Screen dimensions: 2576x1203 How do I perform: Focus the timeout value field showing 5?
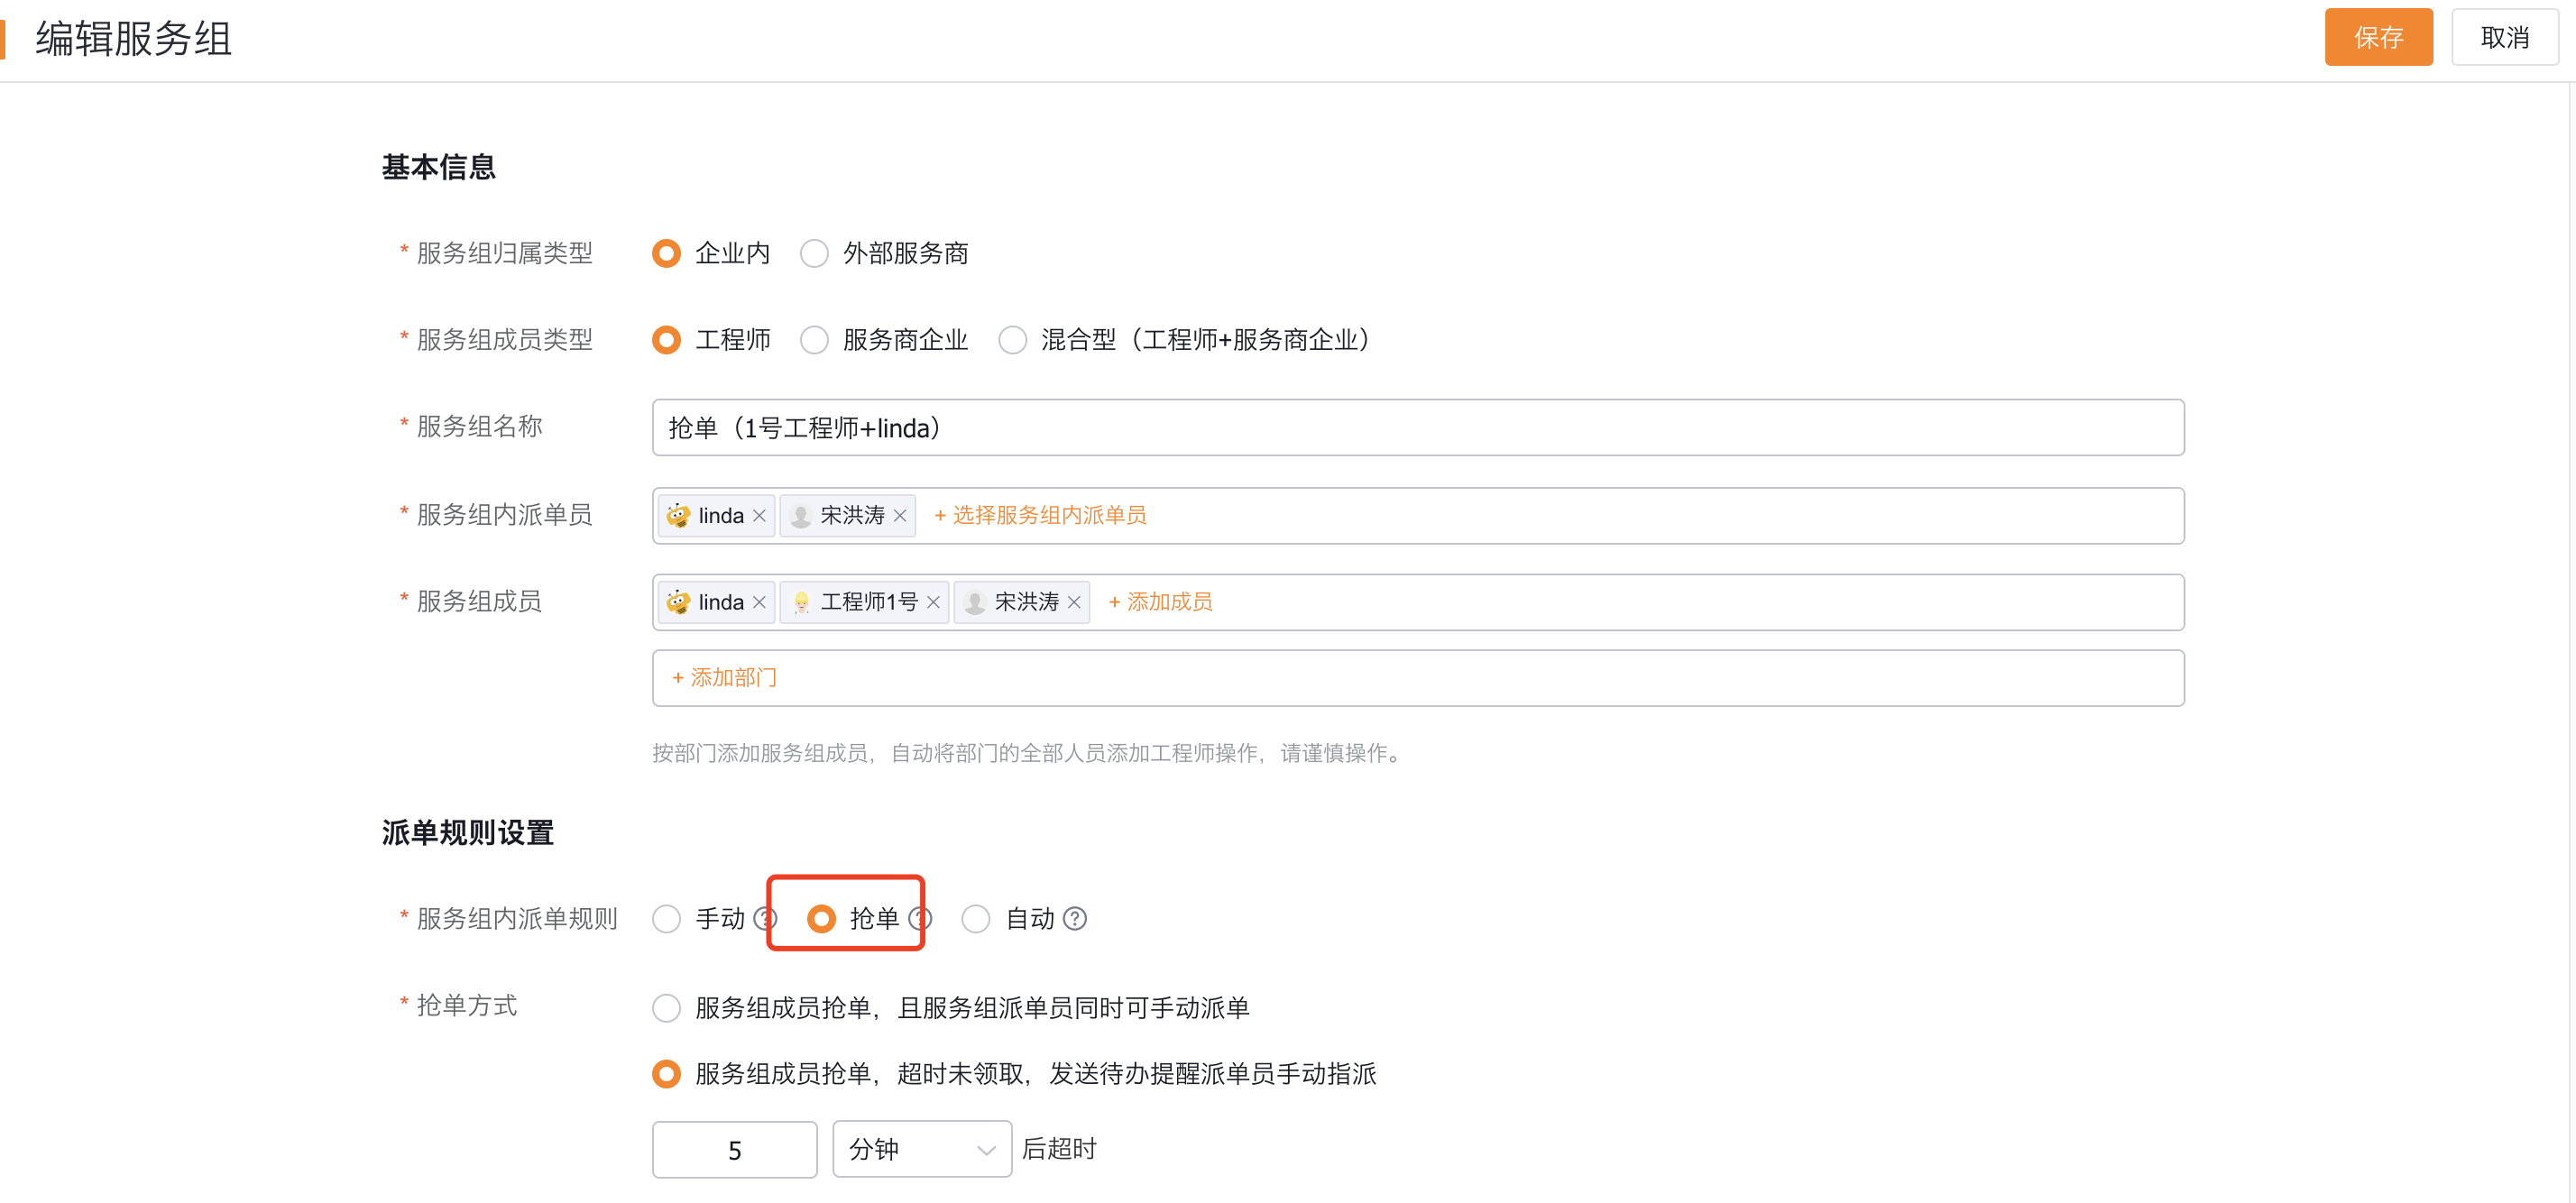[735, 1150]
